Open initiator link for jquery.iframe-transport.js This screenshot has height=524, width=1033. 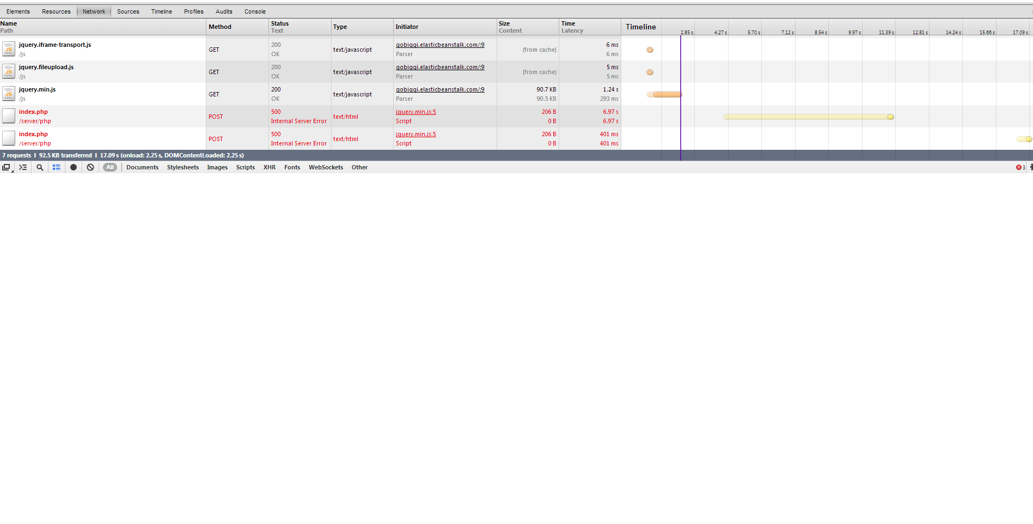tap(440, 45)
